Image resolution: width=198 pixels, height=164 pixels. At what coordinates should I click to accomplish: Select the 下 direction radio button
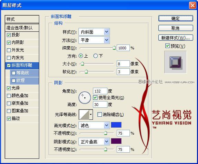tap(95, 56)
